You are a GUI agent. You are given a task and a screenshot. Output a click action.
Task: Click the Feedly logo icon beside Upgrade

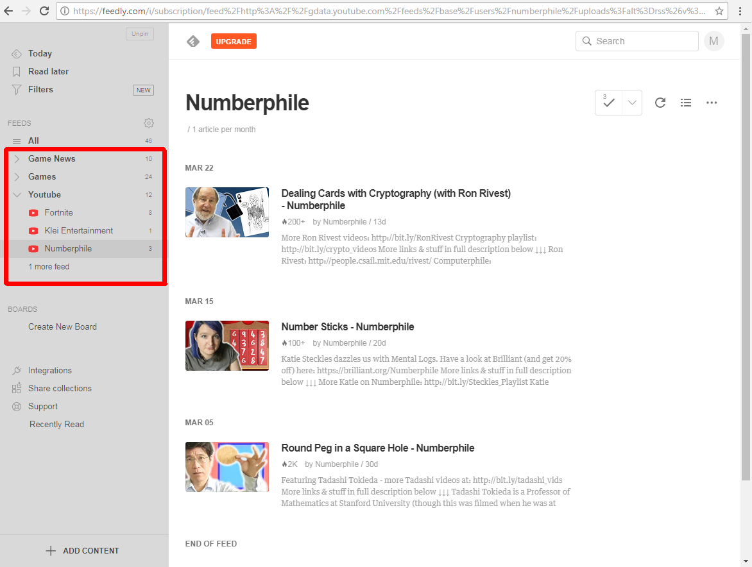tap(192, 41)
